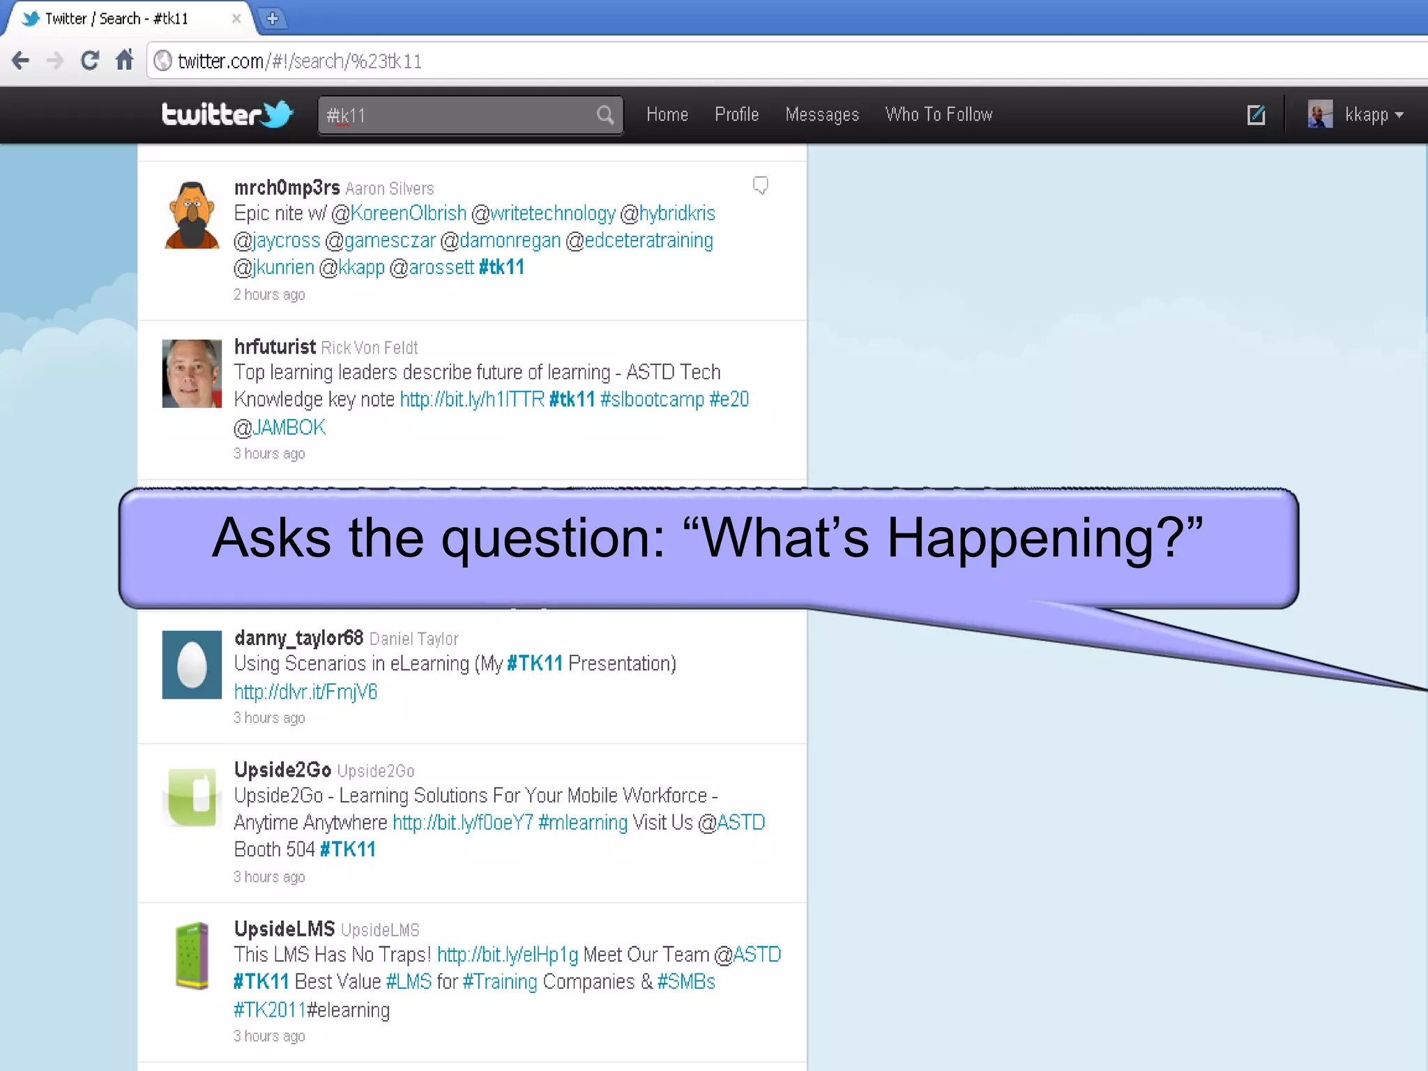1428x1071 pixels.
Task: Open UpsideLMS avatar icon
Action: [192, 956]
